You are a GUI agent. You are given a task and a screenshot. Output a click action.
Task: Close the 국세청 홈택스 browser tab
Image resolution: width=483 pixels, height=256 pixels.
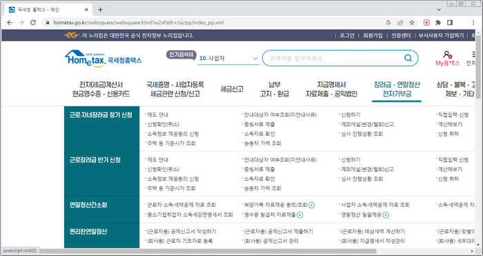click(86, 10)
